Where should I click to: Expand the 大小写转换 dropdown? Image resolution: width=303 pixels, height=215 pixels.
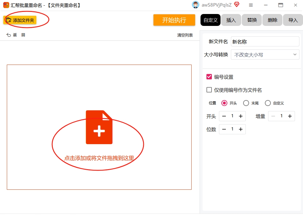(x=265, y=55)
